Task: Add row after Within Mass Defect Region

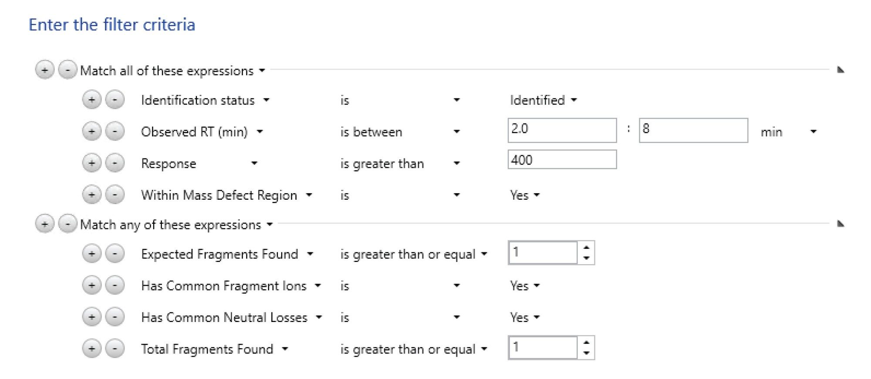Action: (x=91, y=195)
